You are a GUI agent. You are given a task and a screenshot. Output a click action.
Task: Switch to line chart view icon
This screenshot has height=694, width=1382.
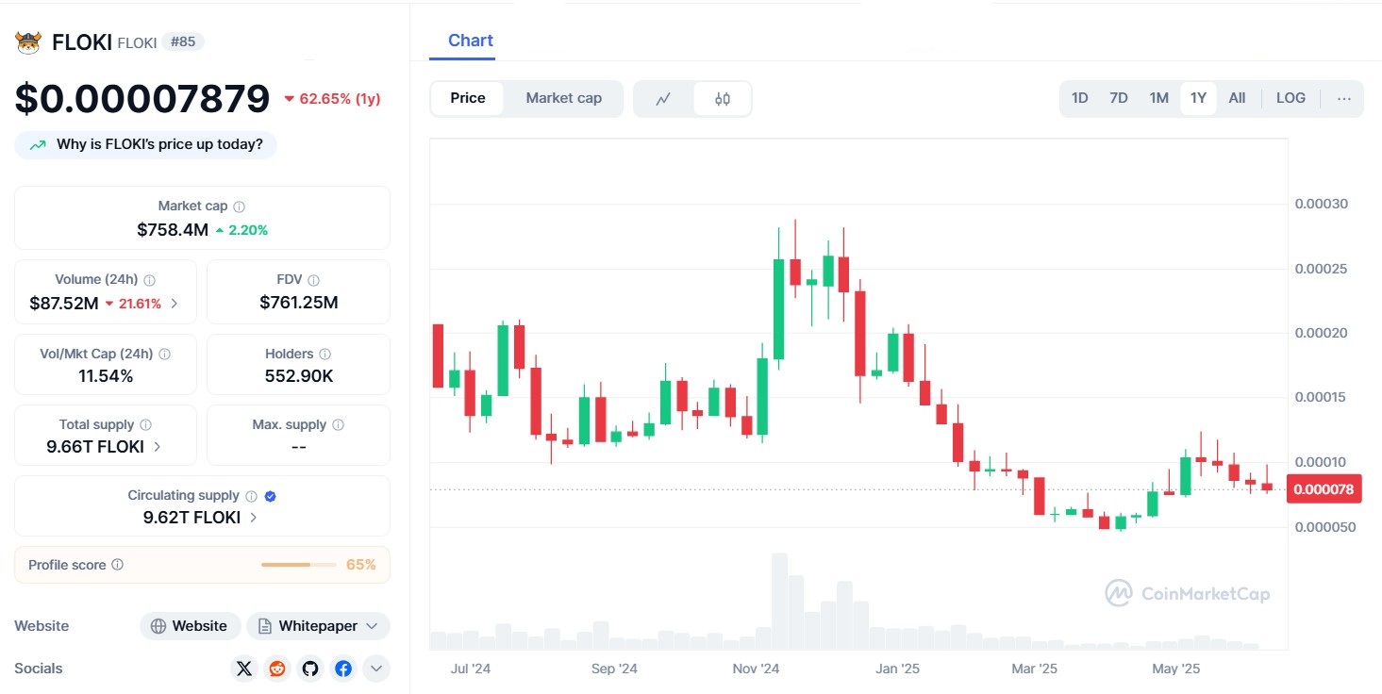tap(663, 99)
